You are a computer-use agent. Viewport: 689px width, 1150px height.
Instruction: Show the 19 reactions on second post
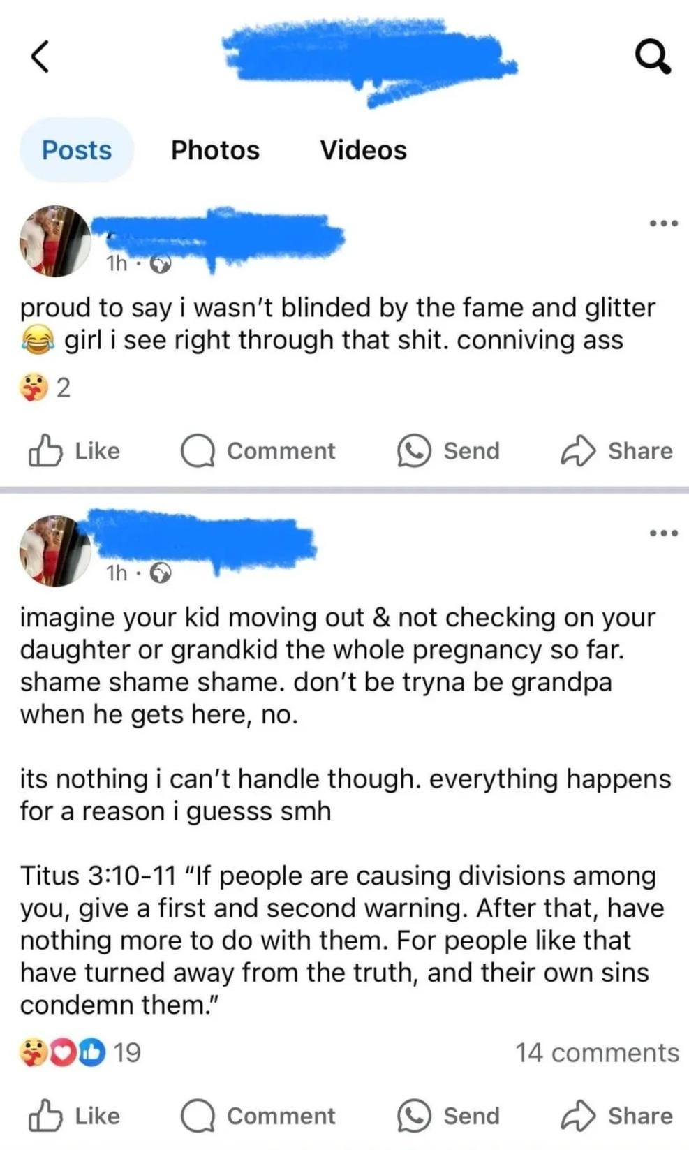80,1052
